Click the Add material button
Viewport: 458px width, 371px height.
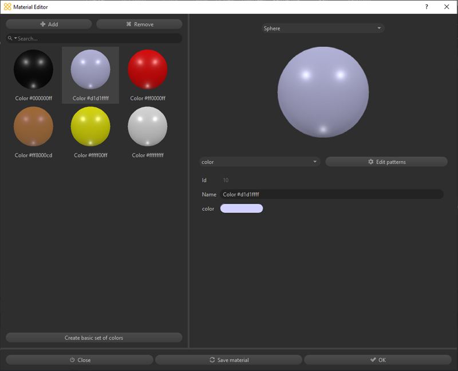[x=49, y=24]
